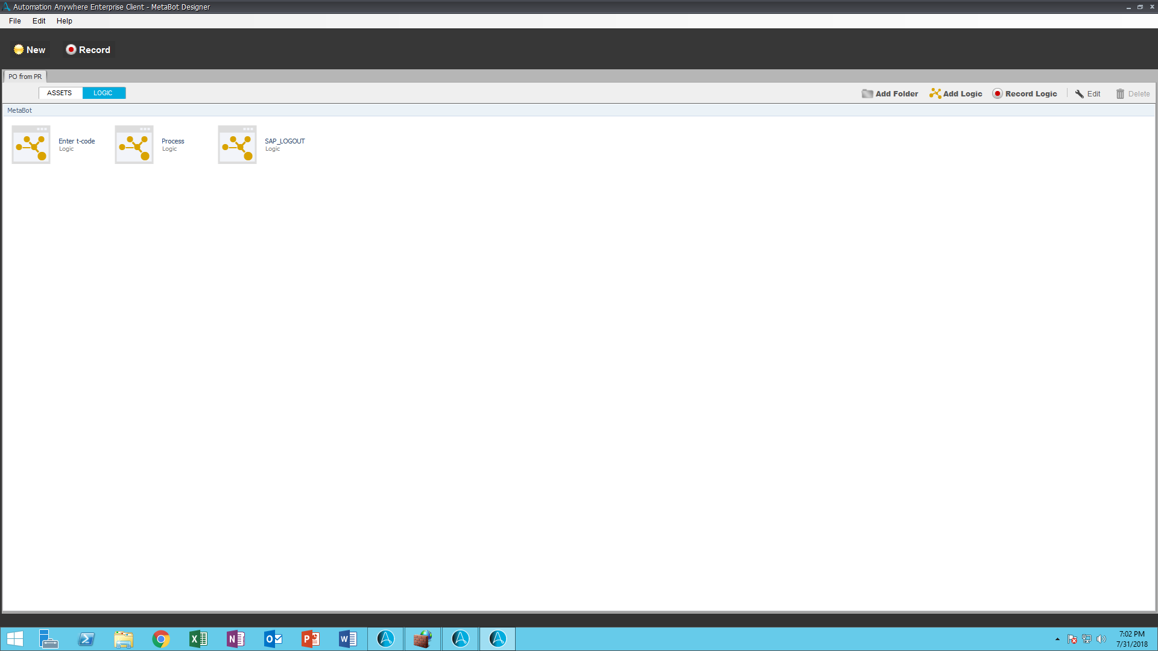Viewport: 1158px width, 651px height.
Task: Show hidden system tray icons
Action: pos(1057,639)
